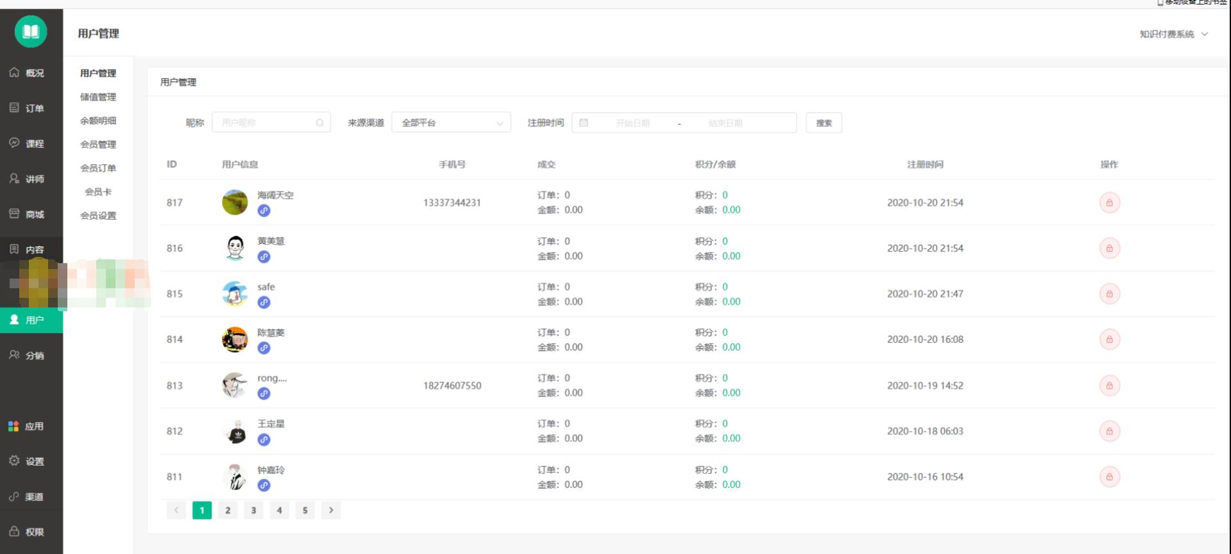Select 用户 users in sidebar
Viewport: 1231px width, 554px height.
31,320
